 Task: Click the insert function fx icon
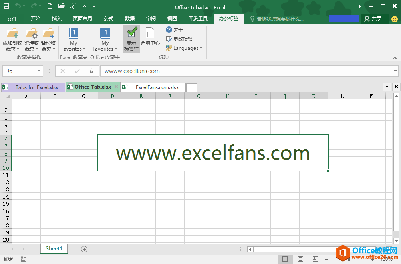91,71
